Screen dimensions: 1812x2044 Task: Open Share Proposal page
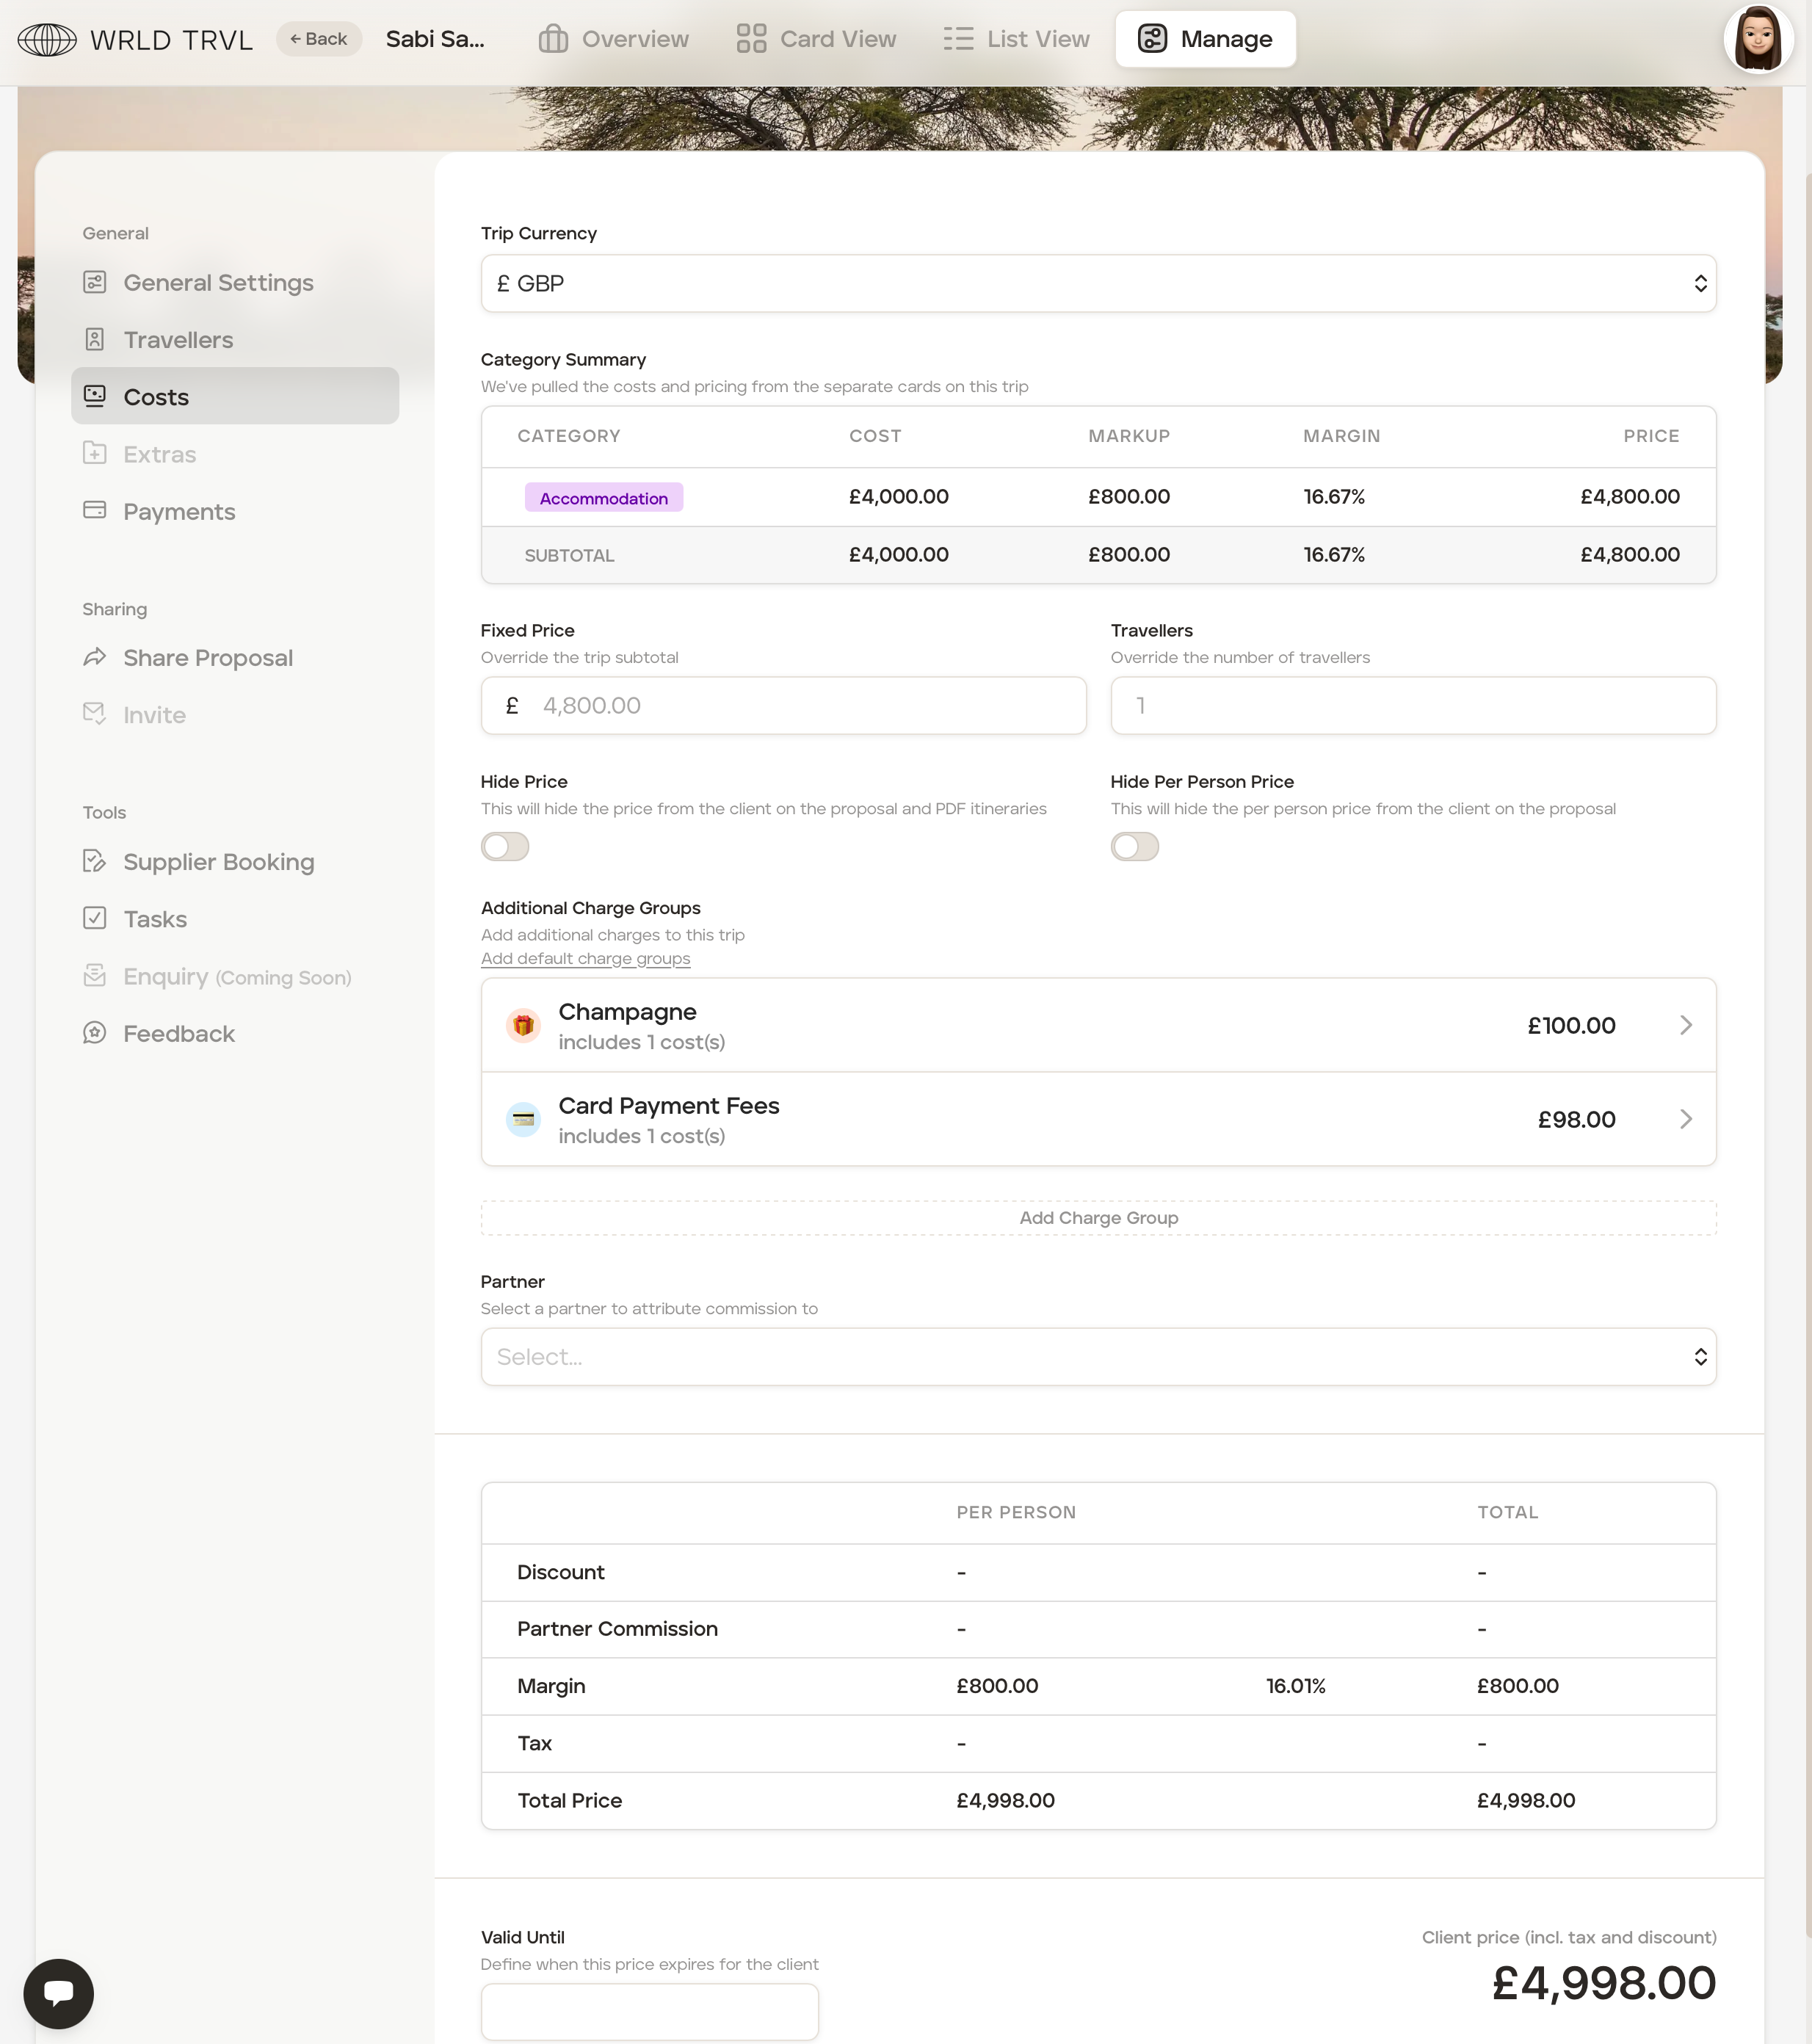tap(207, 658)
